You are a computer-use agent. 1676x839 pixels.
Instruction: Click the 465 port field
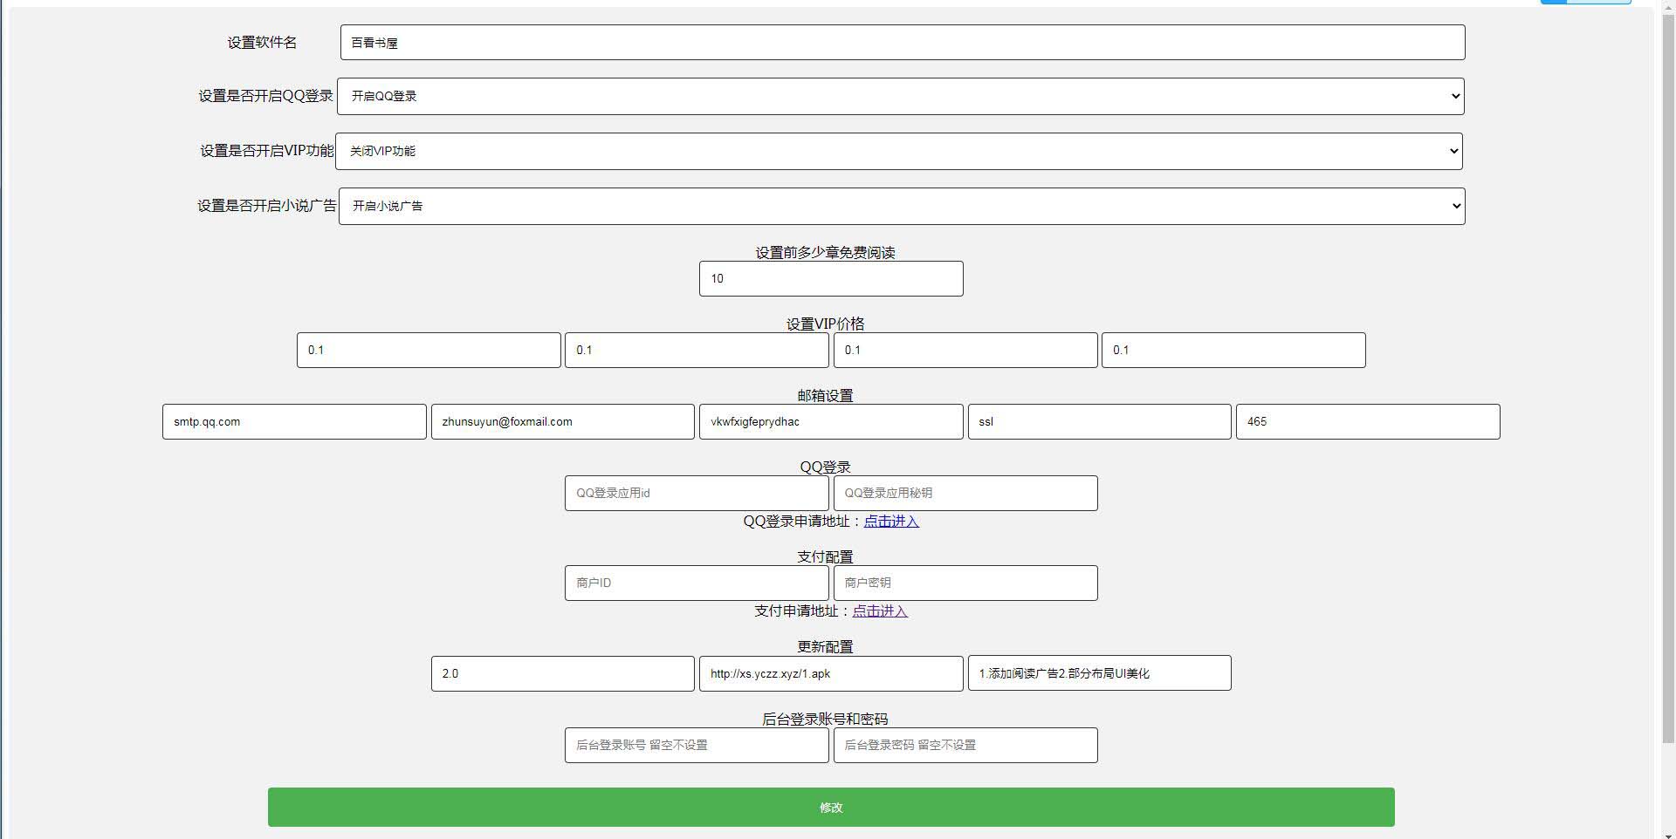tap(1367, 421)
